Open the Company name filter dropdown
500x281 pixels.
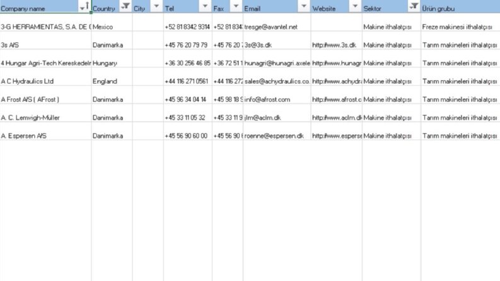[84, 6]
